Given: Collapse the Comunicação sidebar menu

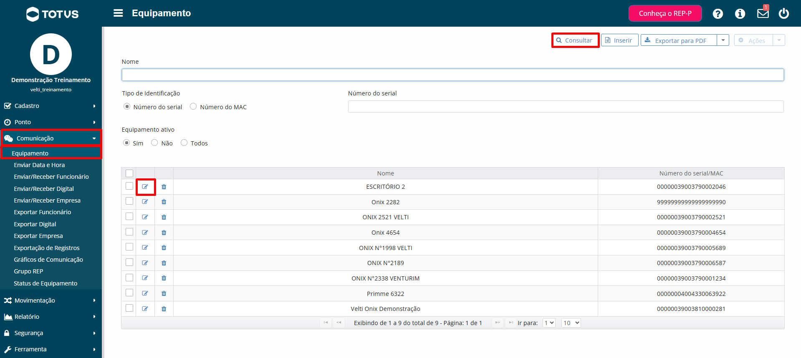Looking at the screenshot, I should tap(51, 138).
